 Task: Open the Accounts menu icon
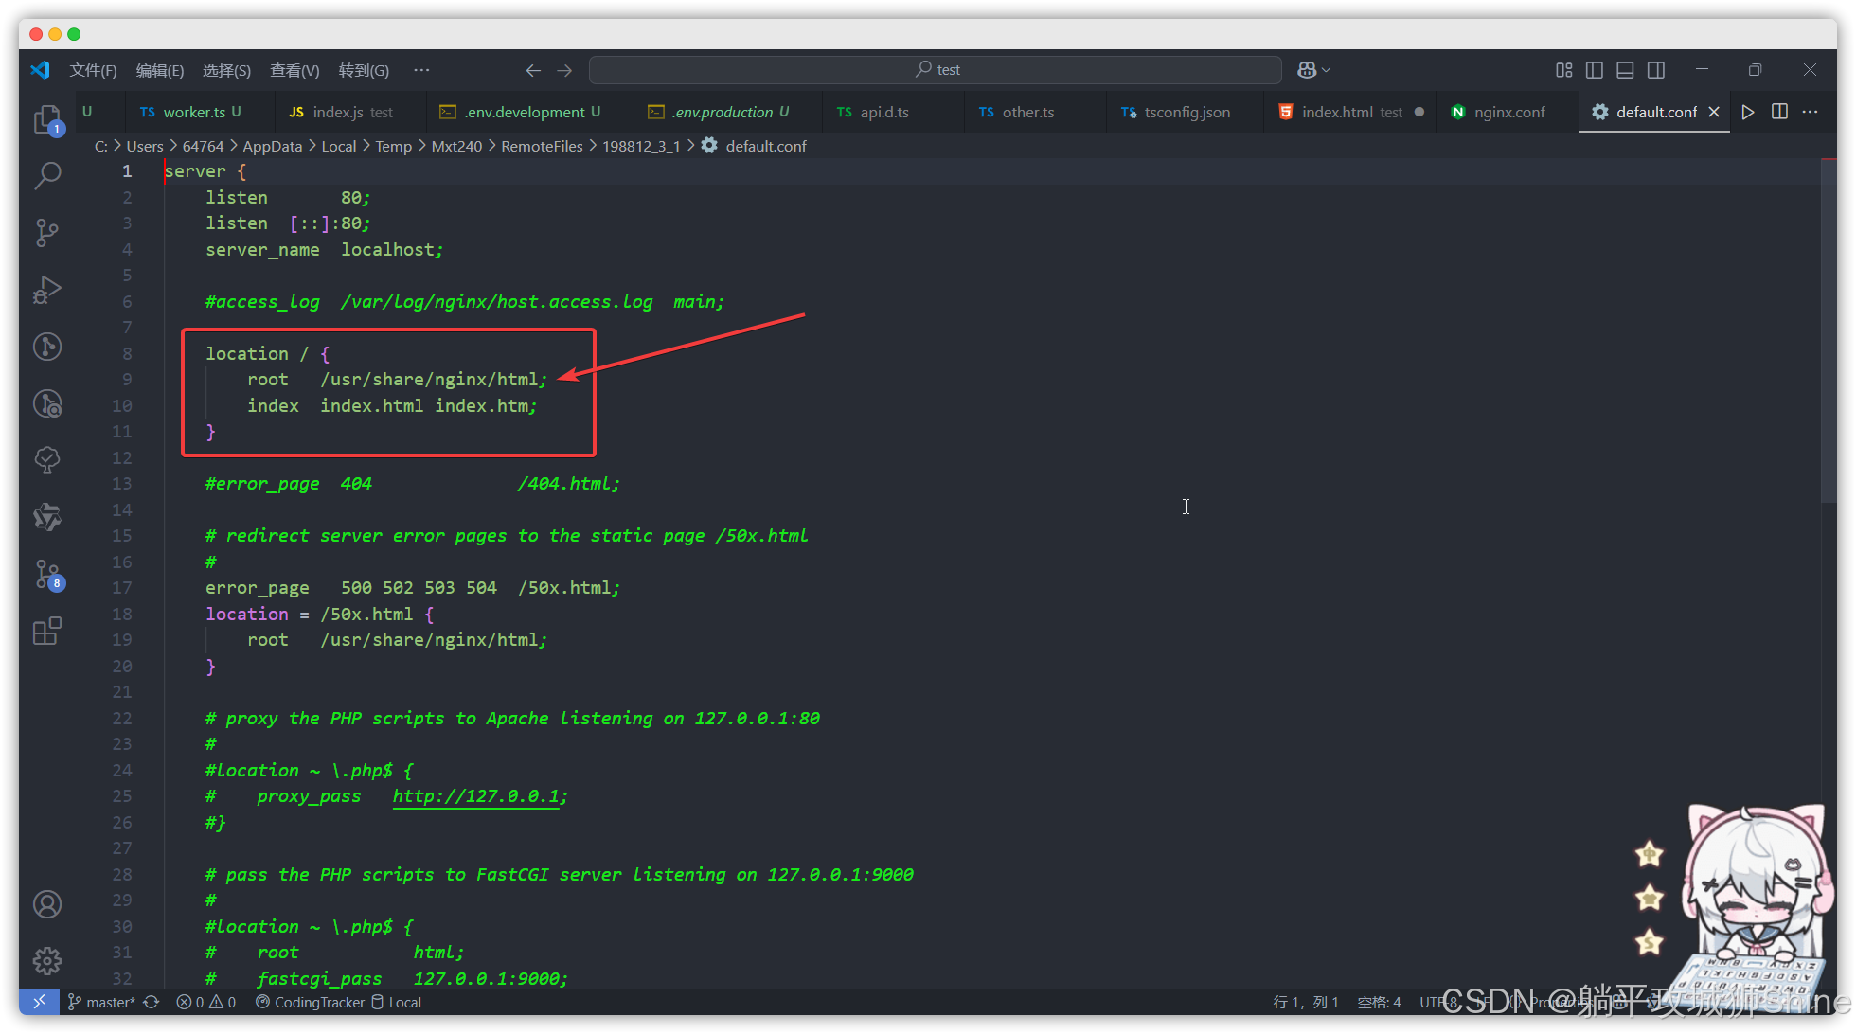(x=47, y=904)
